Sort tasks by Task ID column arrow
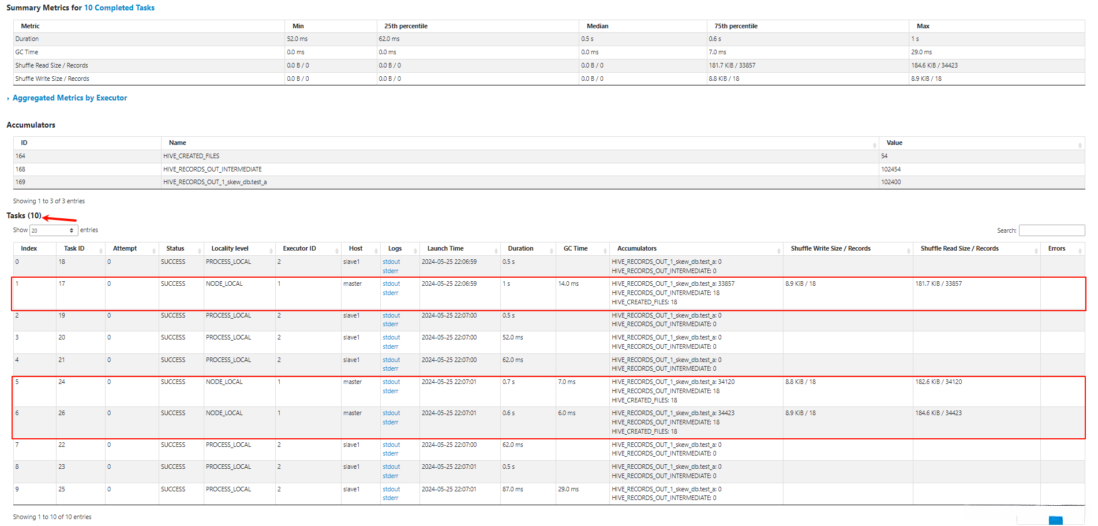 (x=101, y=250)
